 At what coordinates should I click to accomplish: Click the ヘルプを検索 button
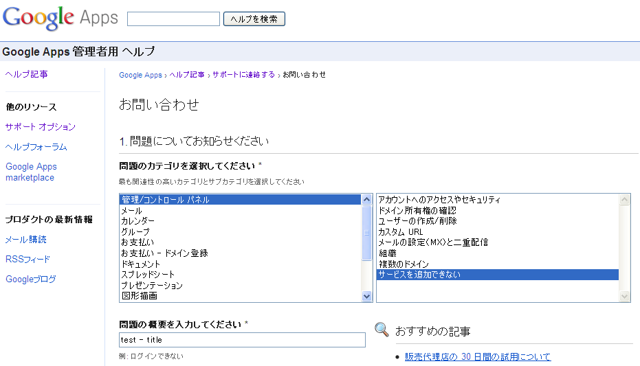254,19
